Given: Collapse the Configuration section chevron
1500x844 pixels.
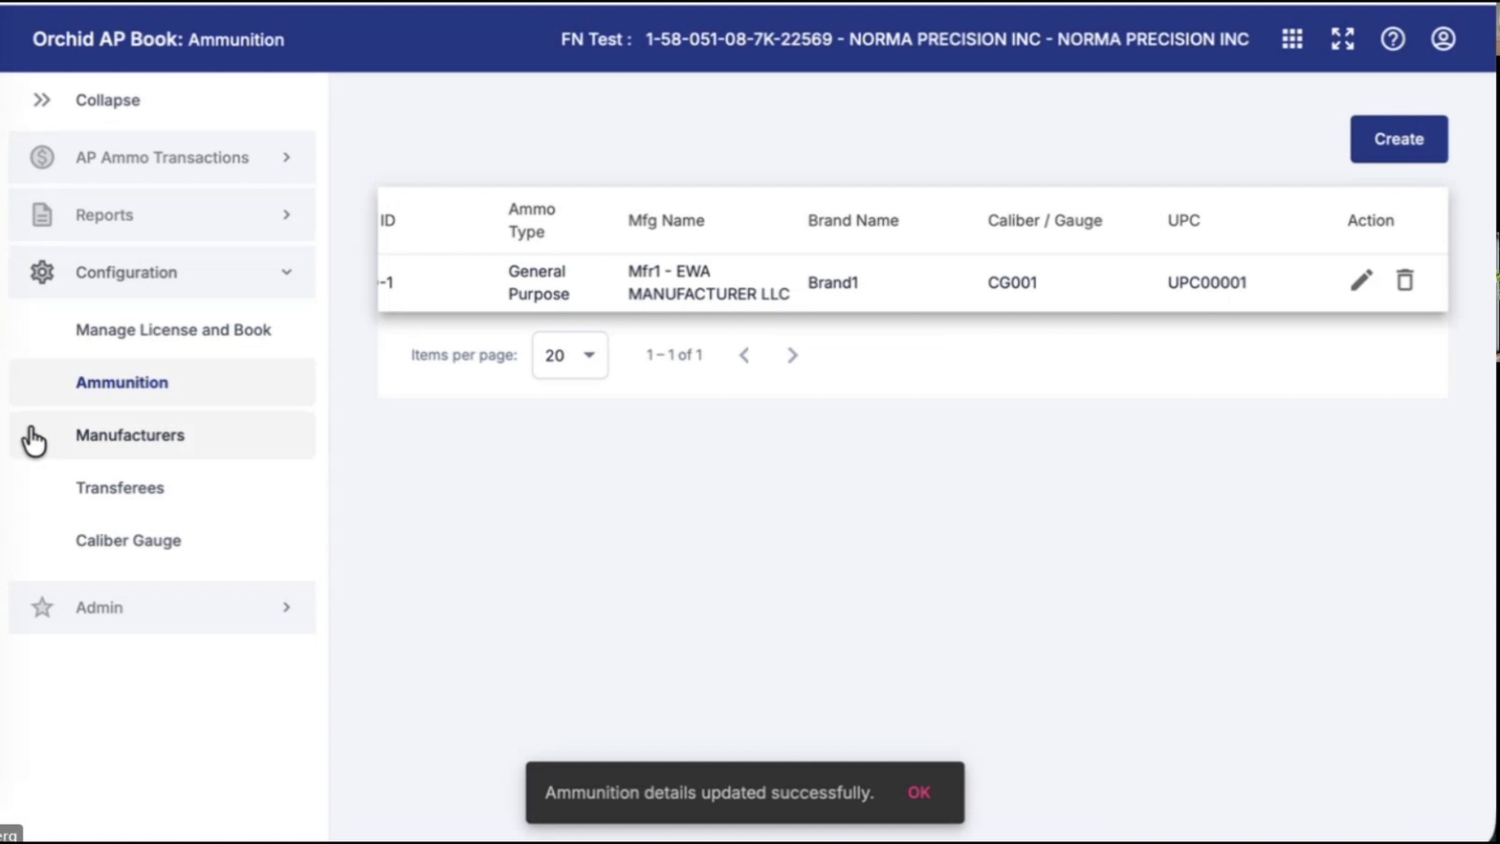Looking at the screenshot, I should point(286,272).
